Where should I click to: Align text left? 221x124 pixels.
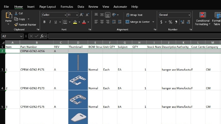click(x=96, y=22)
